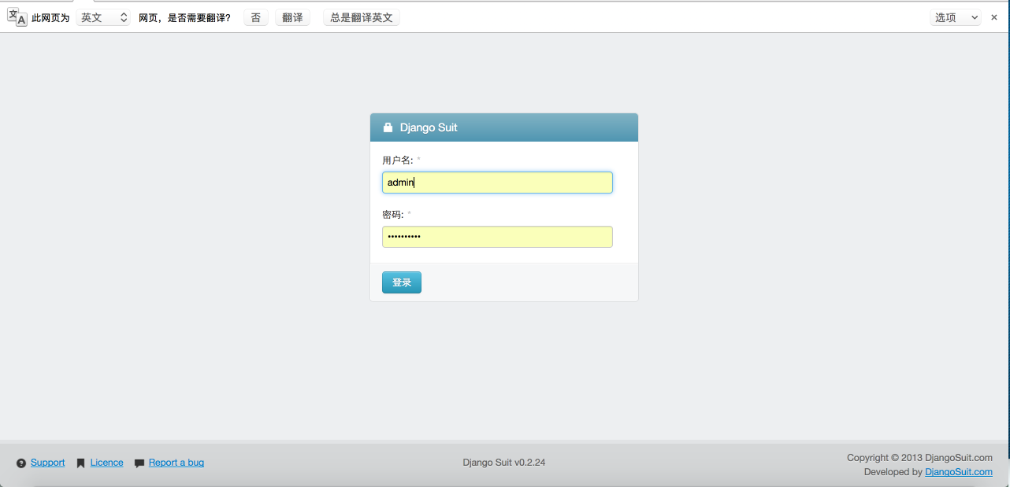Image resolution: width=1010 pixels, height=487 pixels.
Task: Click the 用户名 label
Action: [x=398, y=160]
